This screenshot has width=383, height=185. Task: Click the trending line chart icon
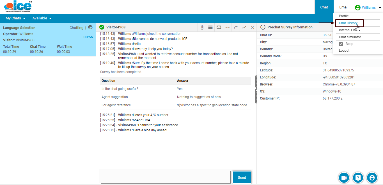pos(244,27)
